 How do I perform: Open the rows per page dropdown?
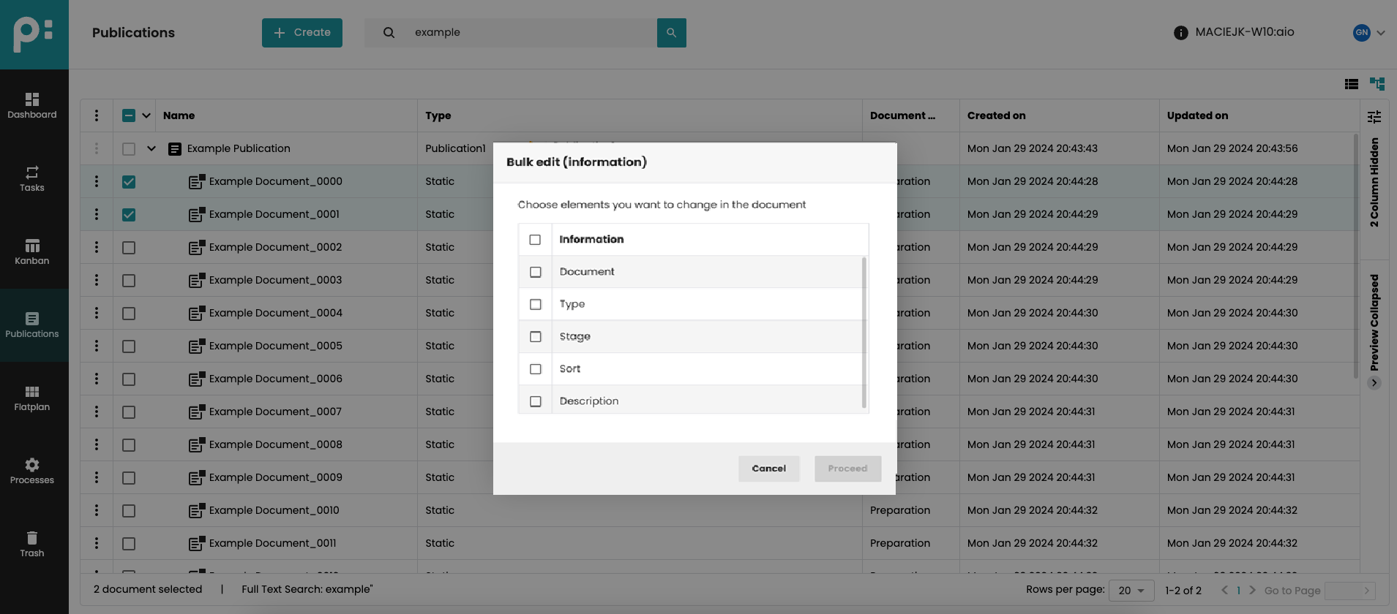click(x=1131, y=591)
